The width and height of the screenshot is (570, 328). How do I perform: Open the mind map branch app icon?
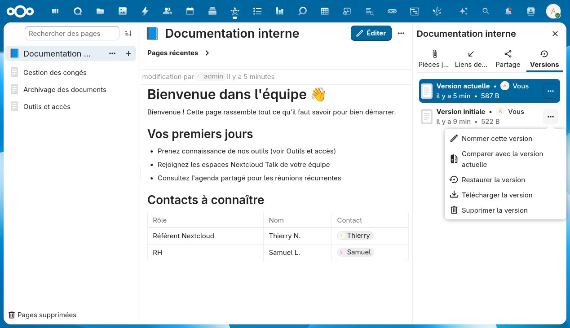coord(437,11)
